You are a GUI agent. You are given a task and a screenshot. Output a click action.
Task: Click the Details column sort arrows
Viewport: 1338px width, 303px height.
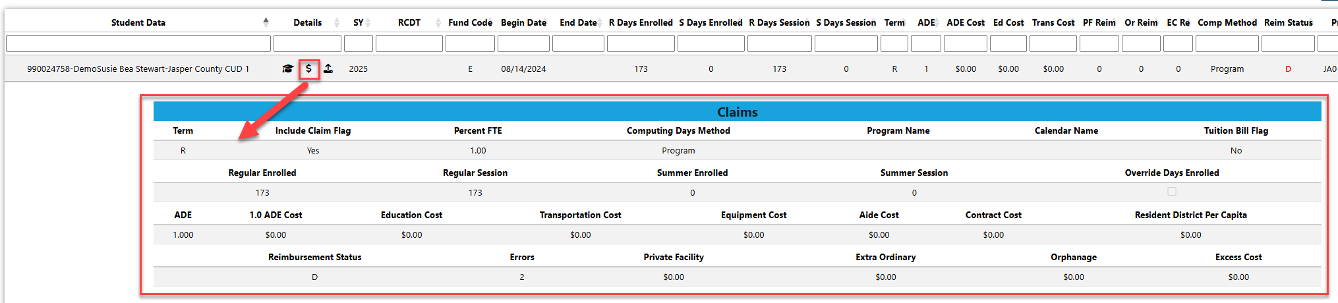pos(337,22)
